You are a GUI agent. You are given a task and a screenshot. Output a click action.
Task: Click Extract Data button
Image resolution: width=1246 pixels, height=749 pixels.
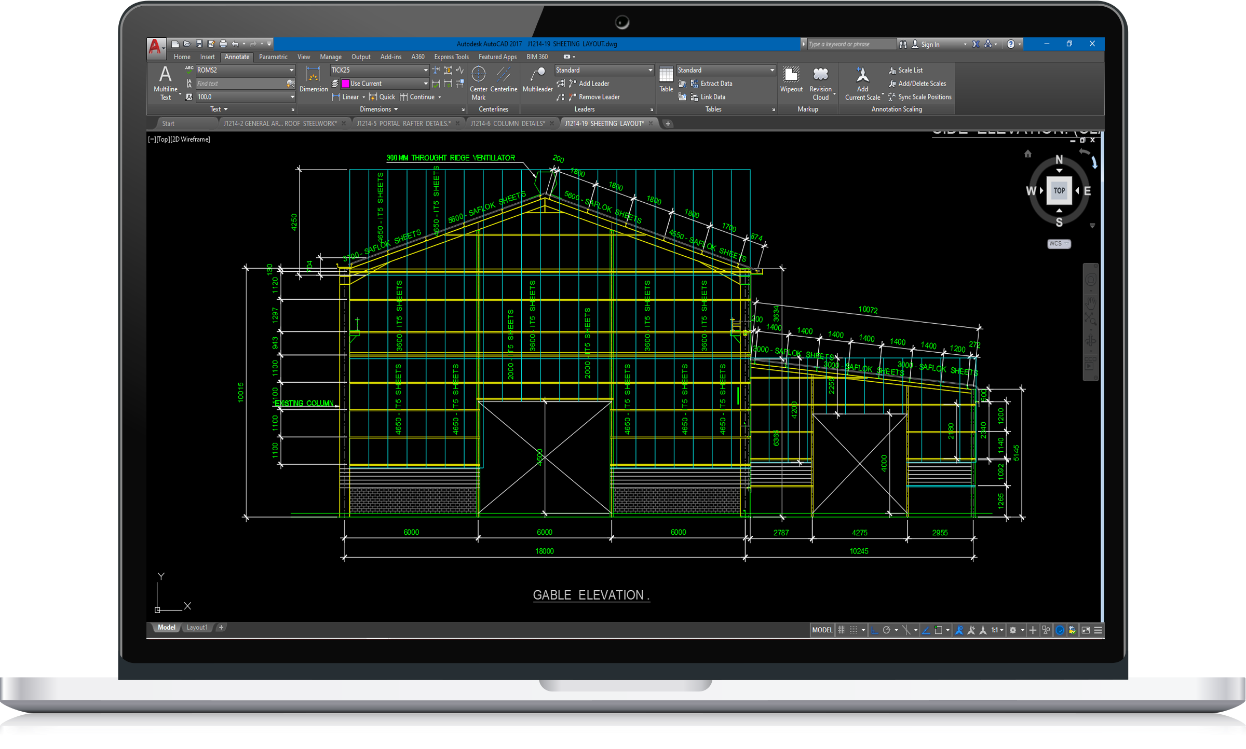point(712,84)
